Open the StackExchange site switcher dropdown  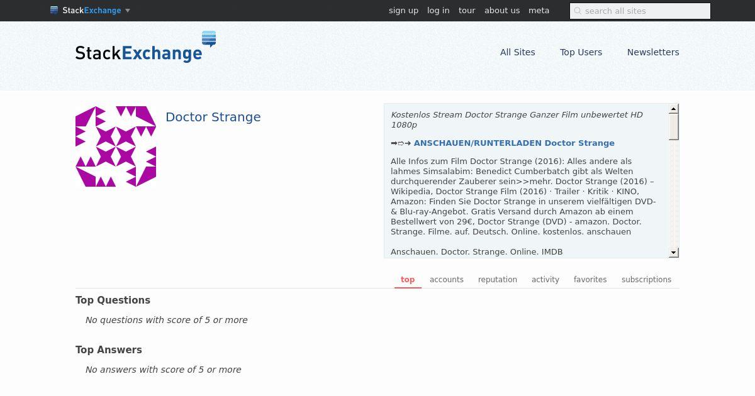[90, 11]
